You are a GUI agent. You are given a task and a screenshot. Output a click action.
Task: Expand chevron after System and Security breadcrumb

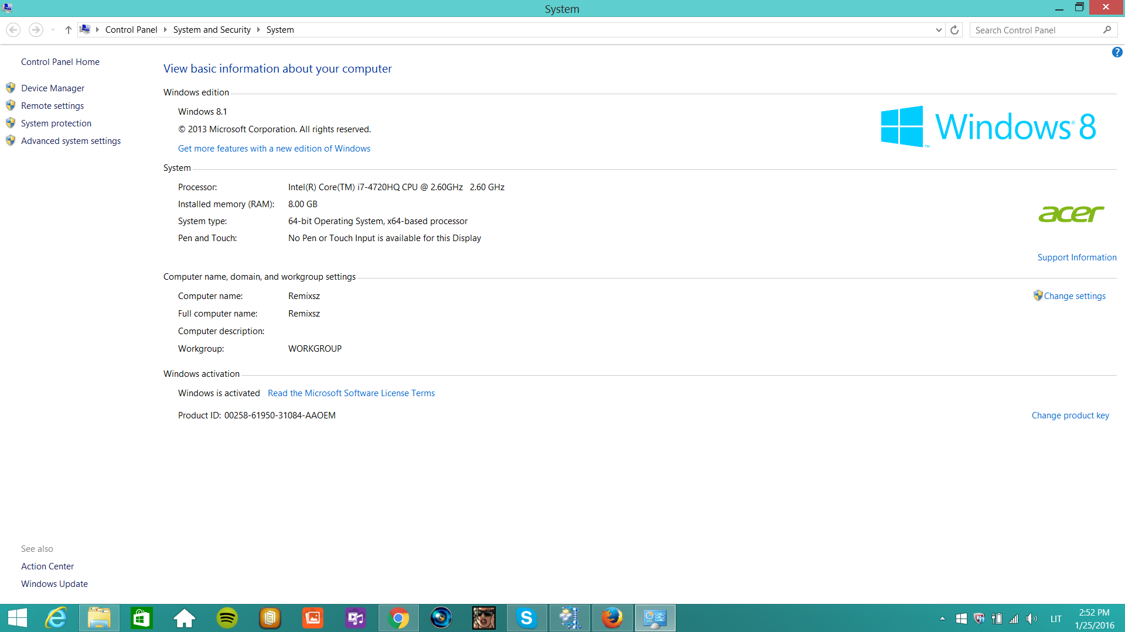[x=258, y=30]
